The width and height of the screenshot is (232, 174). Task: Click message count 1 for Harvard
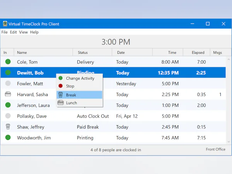tap(220, 94)
